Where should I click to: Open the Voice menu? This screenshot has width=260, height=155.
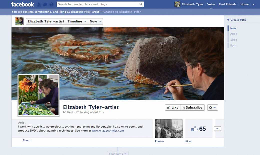(211, 4)
